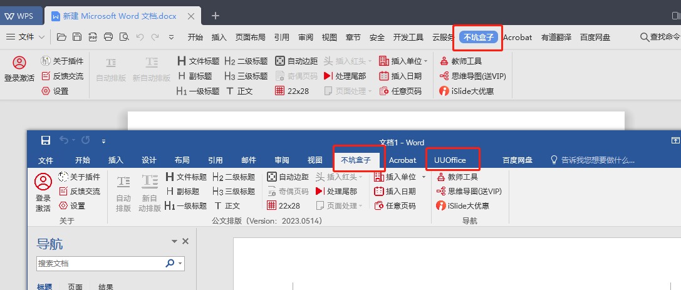Add a new WPS document tab

point(216,16)
